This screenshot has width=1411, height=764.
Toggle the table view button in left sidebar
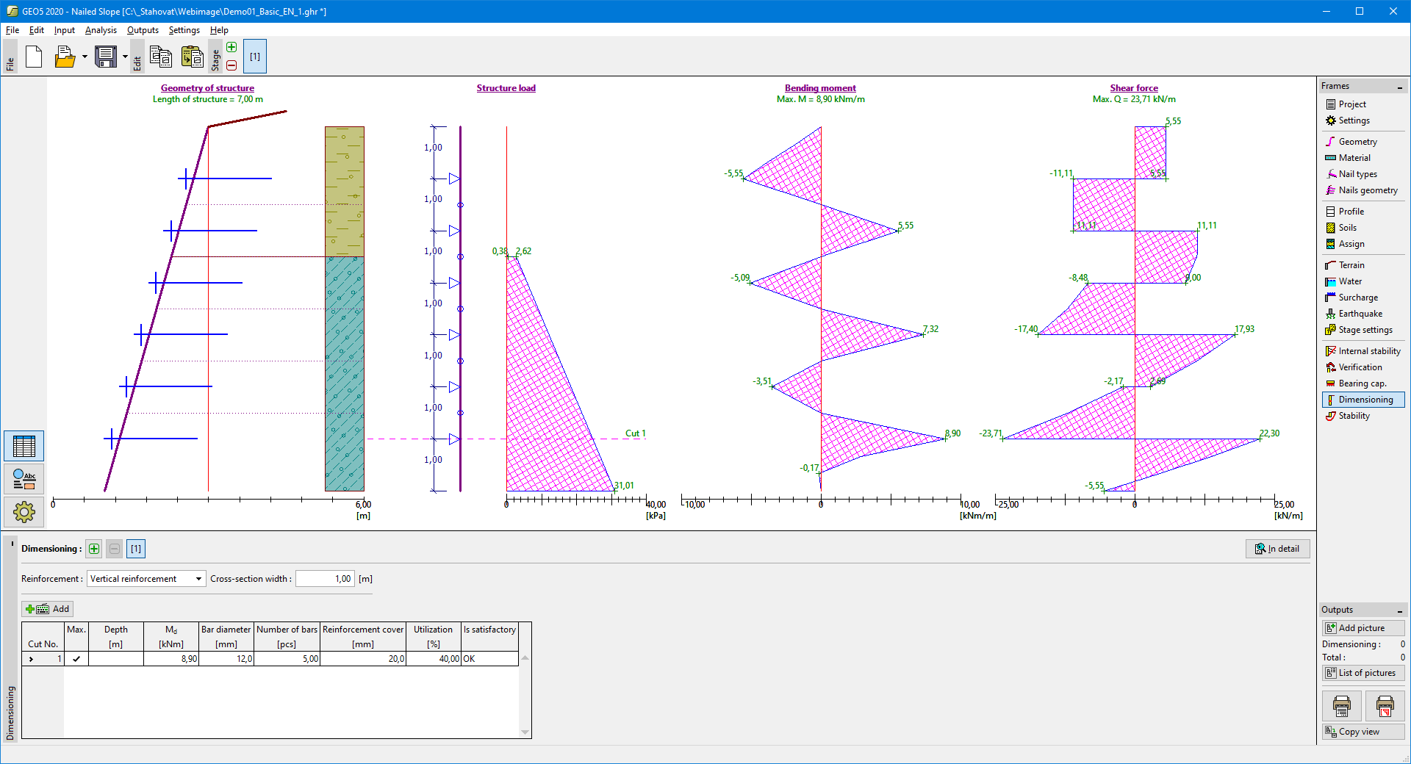(24, 446)
